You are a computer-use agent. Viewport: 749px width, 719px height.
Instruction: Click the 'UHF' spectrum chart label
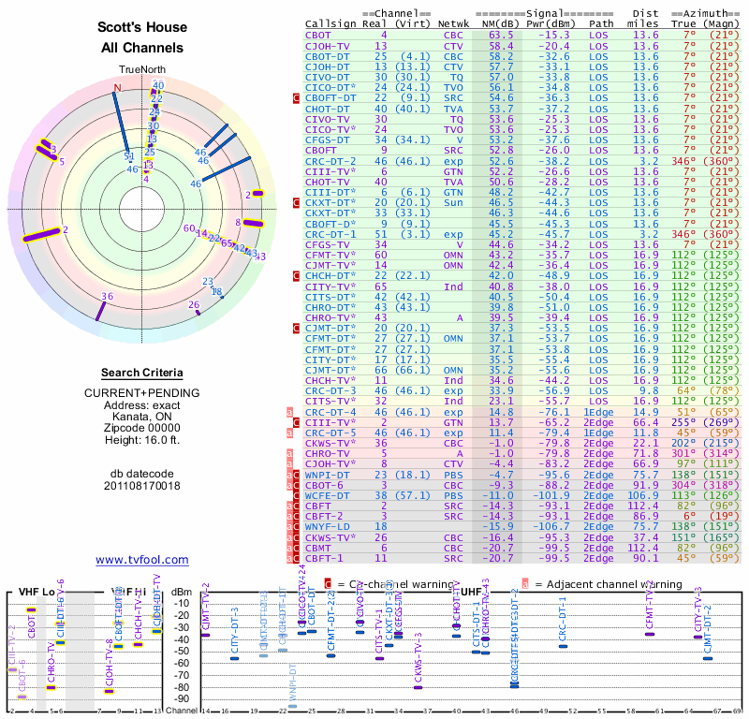pyautogui.click(x=471, y=592)
